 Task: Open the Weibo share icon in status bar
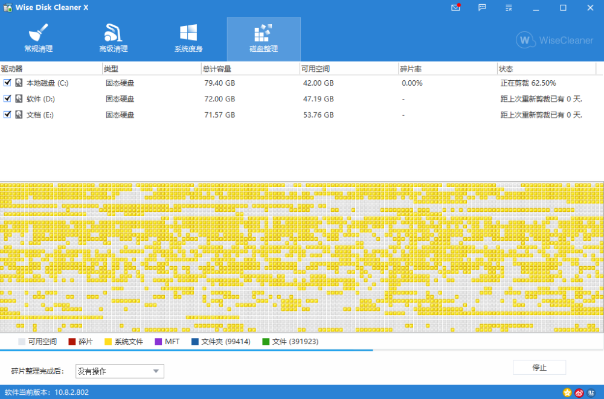pyautogui.click(x=579, y=392)
